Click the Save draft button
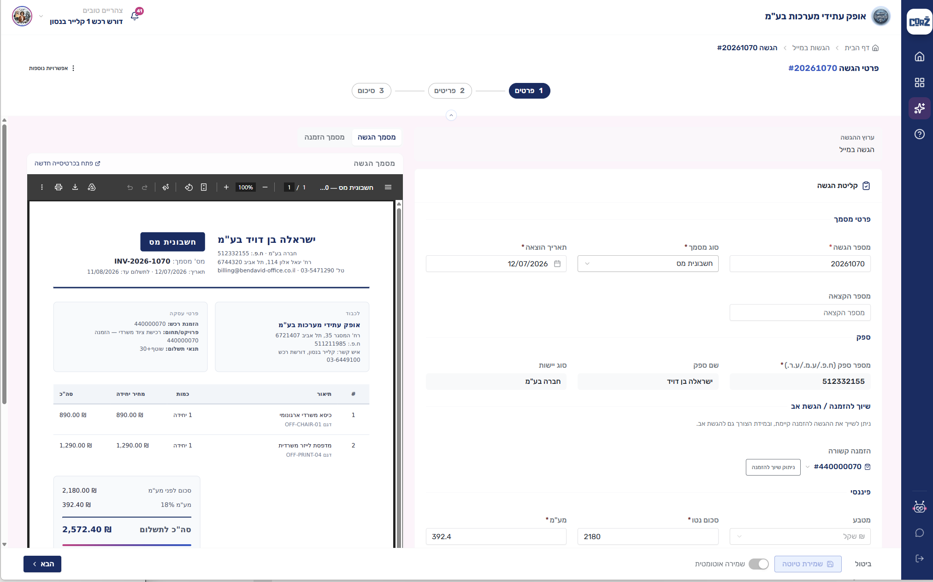933x582 pixels. pyautogui.click(x=808, y=564)
